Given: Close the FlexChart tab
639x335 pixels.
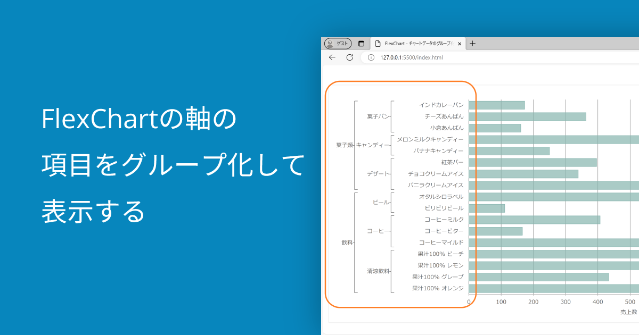Looking at the screenshot, I should click(x=459, y=44).
